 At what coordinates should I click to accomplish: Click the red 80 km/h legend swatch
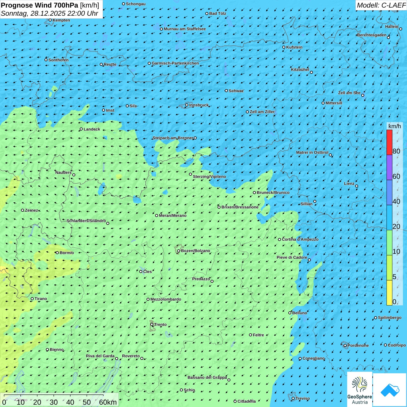coord(389,142)
